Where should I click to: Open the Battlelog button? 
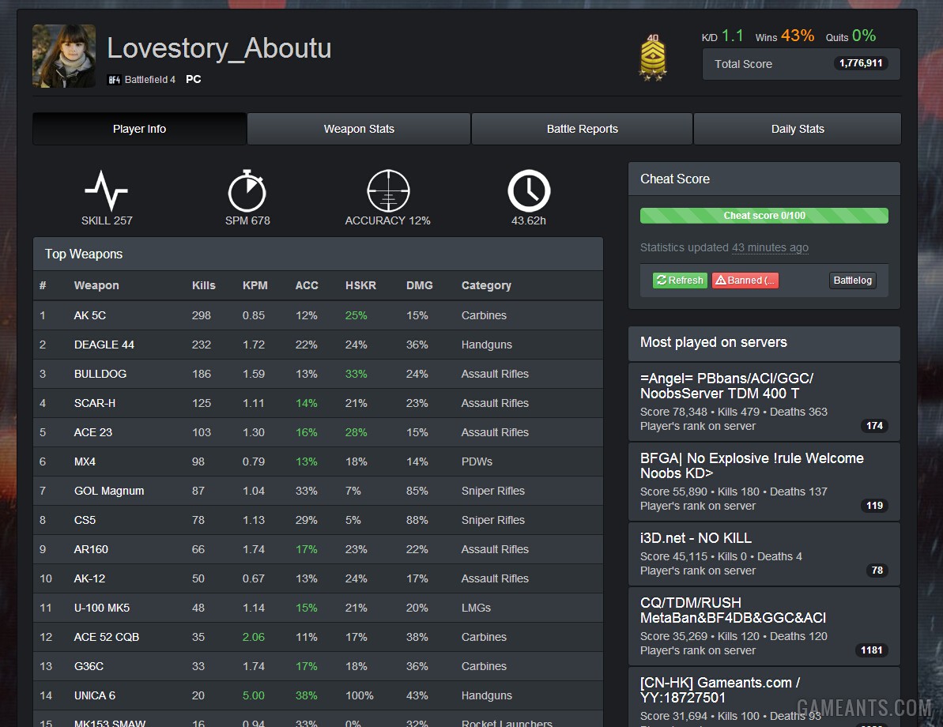[x=852, y=281]
